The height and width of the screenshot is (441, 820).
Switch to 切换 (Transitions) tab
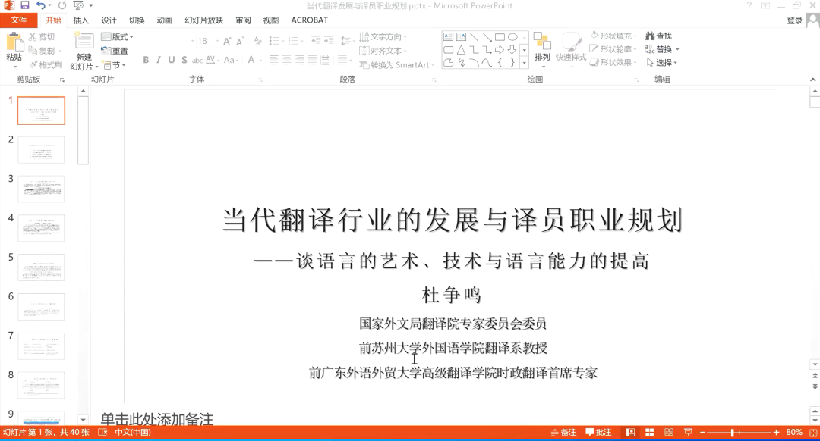click(137, 20)
